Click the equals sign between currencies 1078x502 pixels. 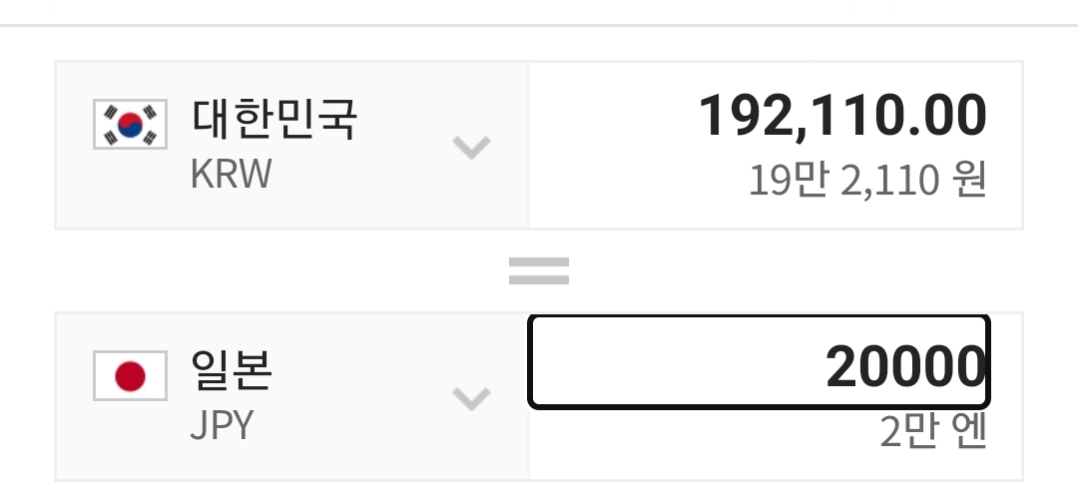coord(539,270)
